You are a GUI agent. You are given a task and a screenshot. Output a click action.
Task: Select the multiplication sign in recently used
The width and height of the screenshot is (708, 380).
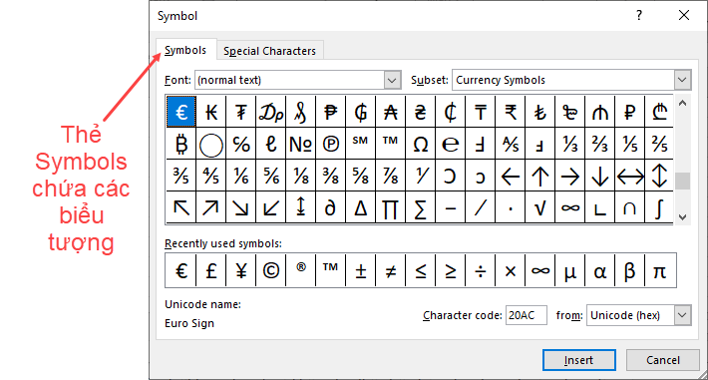click(511, 270)
